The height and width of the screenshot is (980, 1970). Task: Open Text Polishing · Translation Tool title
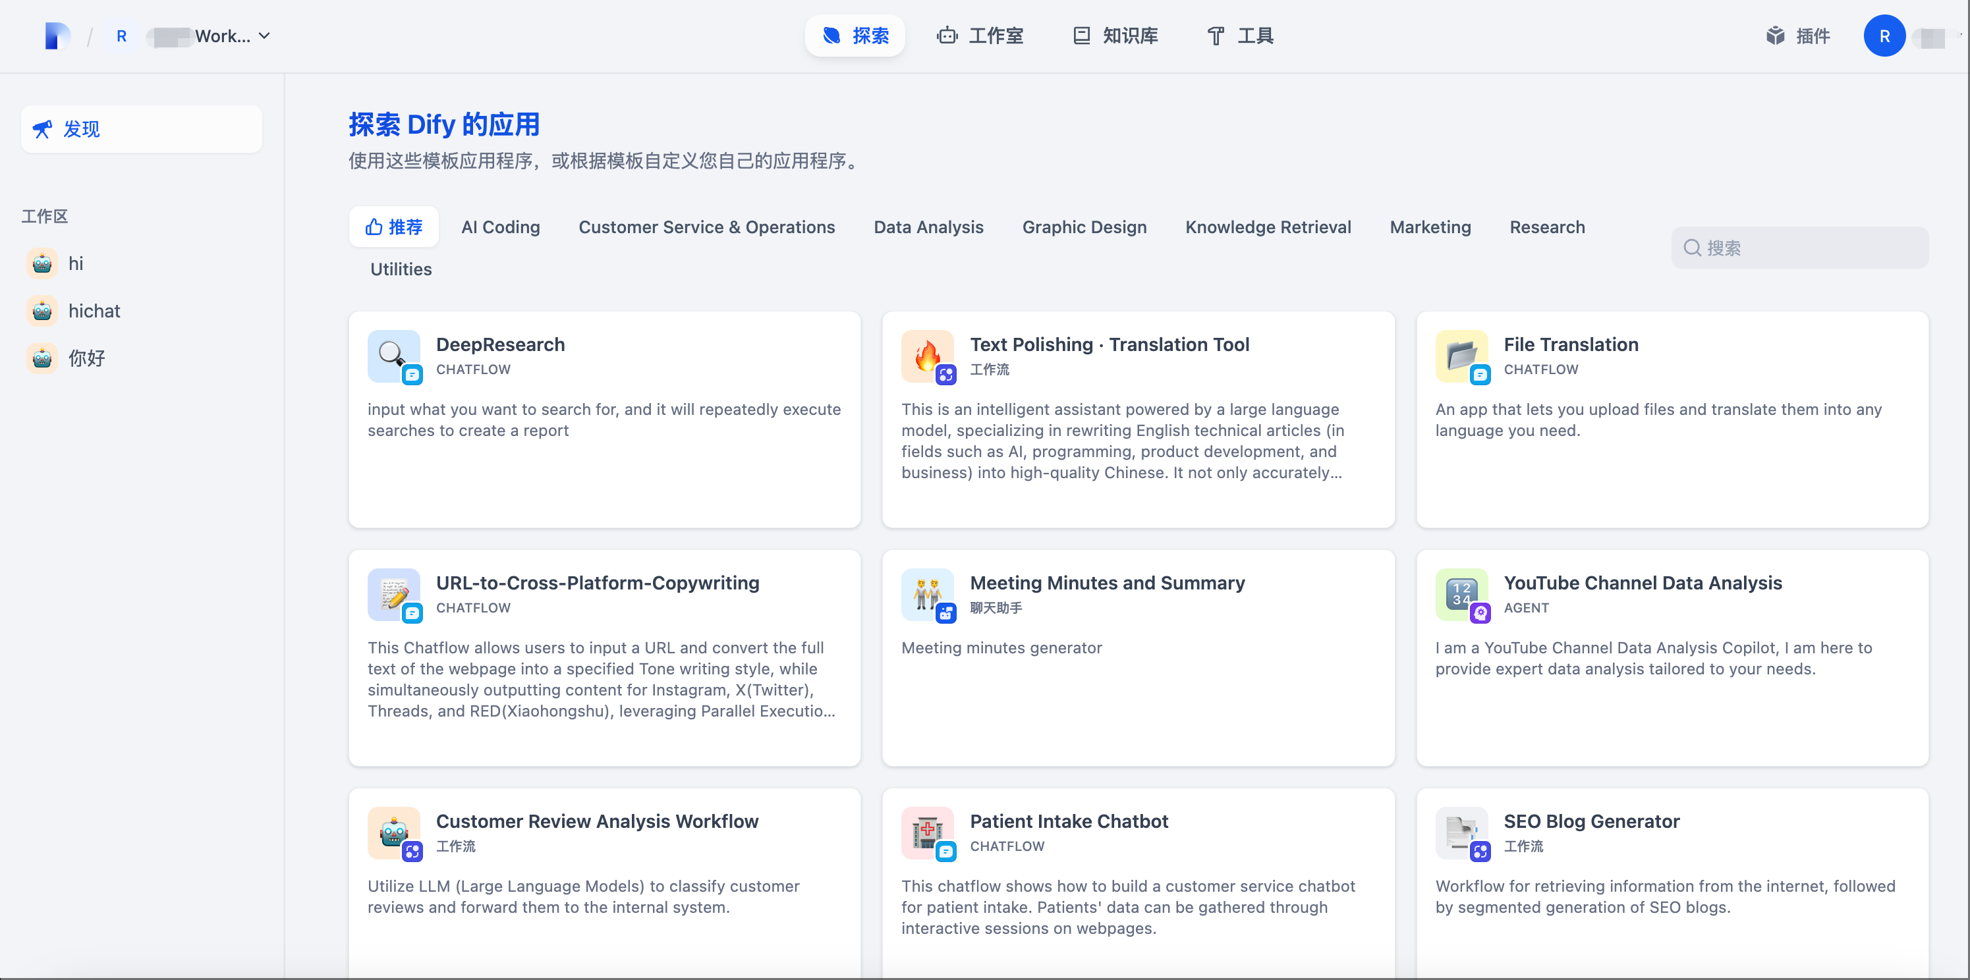click(x=1110, y=344)
